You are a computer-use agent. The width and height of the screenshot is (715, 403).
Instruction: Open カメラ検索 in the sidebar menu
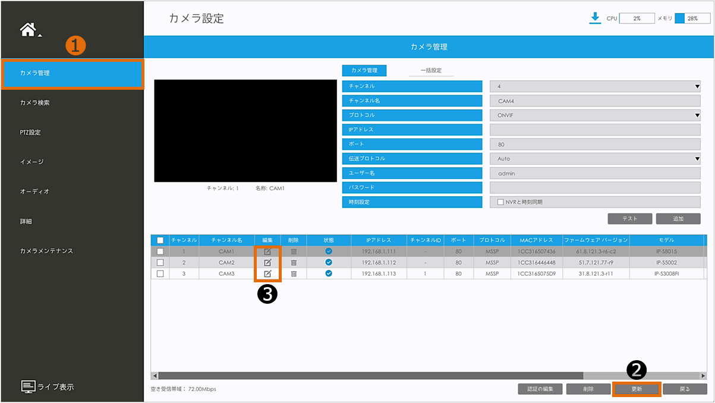click(x=34, y=103)
